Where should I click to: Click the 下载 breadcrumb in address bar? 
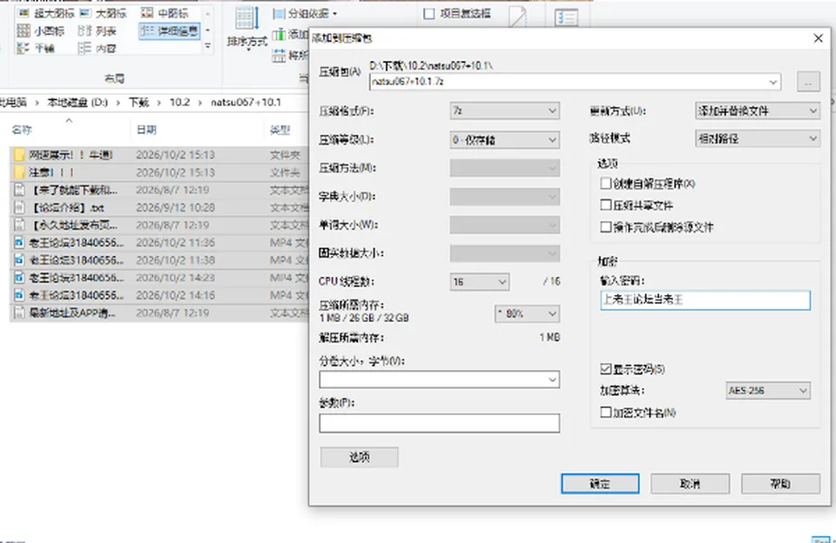(138, 103)
